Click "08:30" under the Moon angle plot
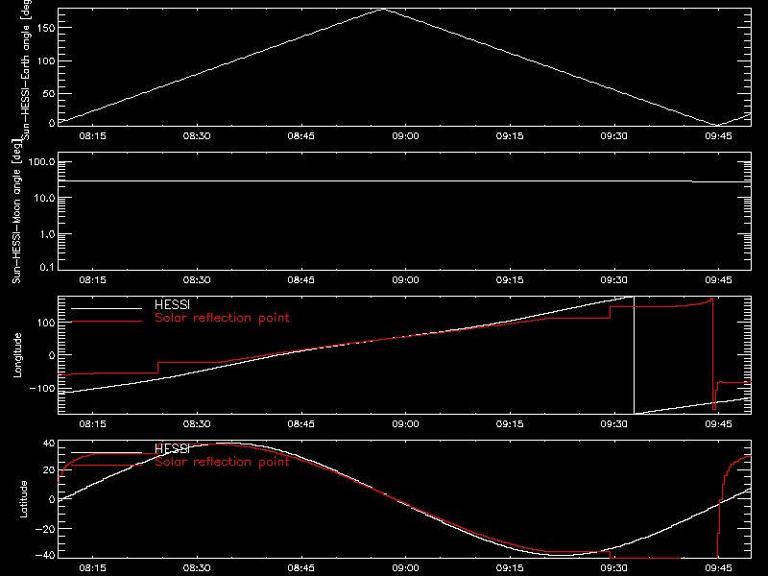Screen dimensions: 768x576 (x=197, y=280)
